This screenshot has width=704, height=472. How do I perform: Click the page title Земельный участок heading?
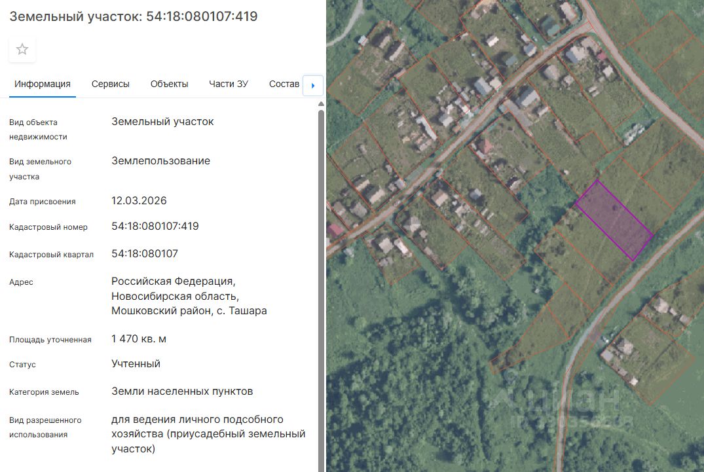(x=134, y=16)
